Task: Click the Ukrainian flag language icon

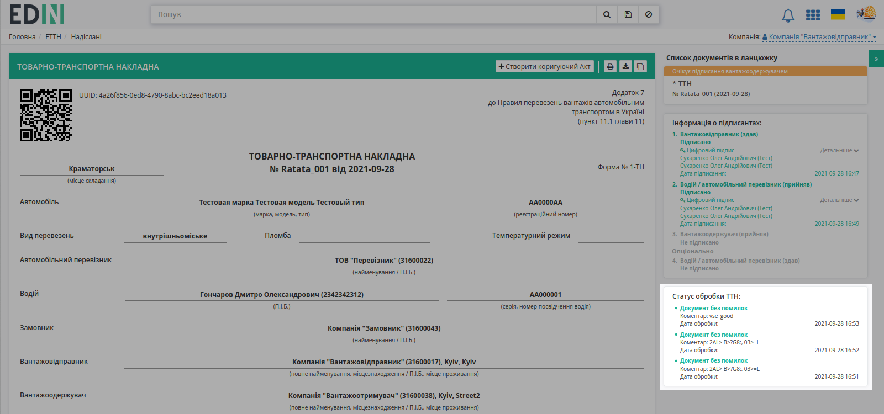Action: (x=838, y=14)
